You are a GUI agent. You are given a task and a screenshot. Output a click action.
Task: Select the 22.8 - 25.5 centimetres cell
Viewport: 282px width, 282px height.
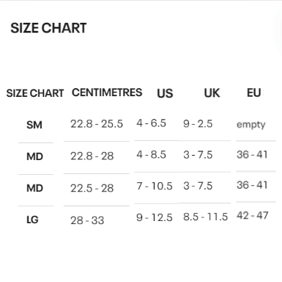pyautogui.click(x=97, y=124)
